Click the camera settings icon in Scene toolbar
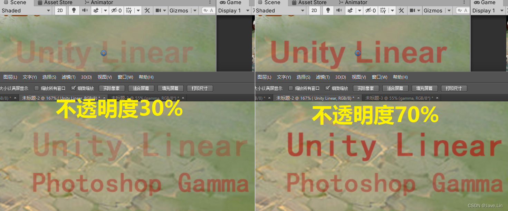The width and height of the screenshot is (508, 211). pyautogui.click(x=158, y=10)
